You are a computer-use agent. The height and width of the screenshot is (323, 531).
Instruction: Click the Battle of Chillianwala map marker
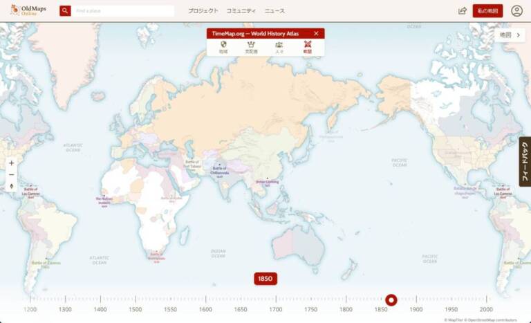click(x=219, y=171)
